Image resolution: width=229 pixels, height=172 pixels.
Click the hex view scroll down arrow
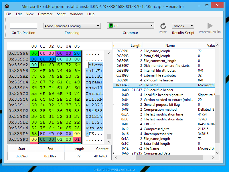coord(109,142)
